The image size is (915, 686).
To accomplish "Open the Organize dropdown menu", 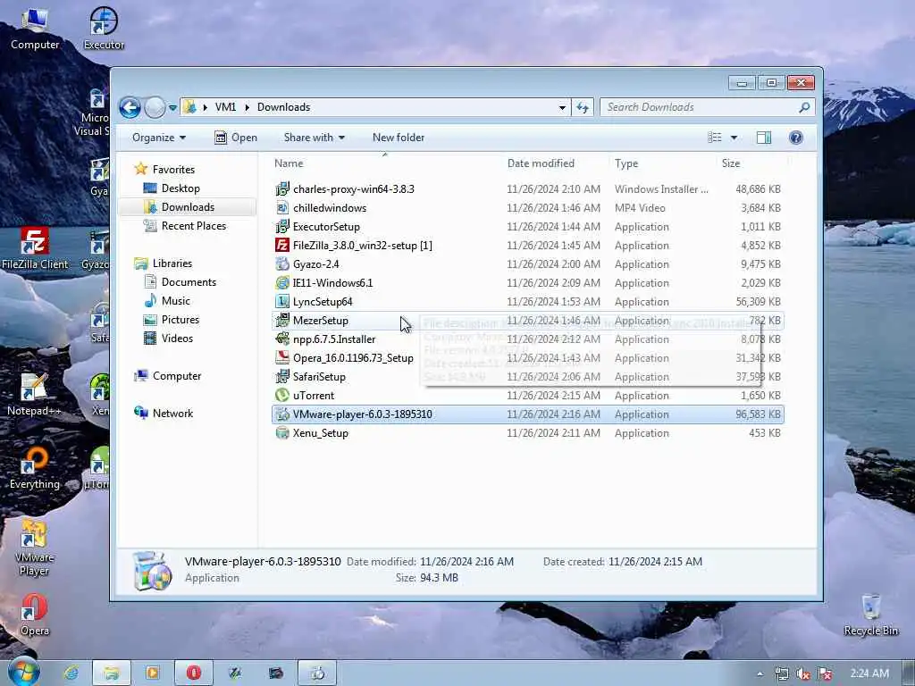I will coord(159,138).
